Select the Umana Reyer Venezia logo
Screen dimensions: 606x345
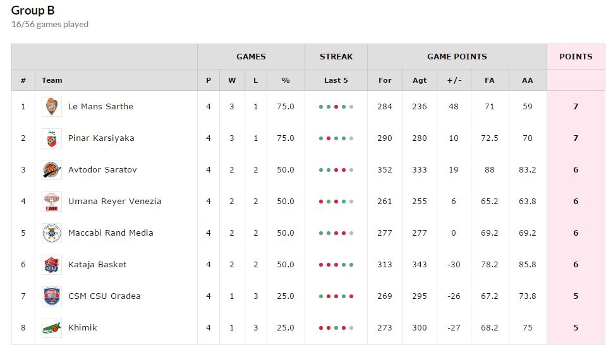click(x=52, y=202)
